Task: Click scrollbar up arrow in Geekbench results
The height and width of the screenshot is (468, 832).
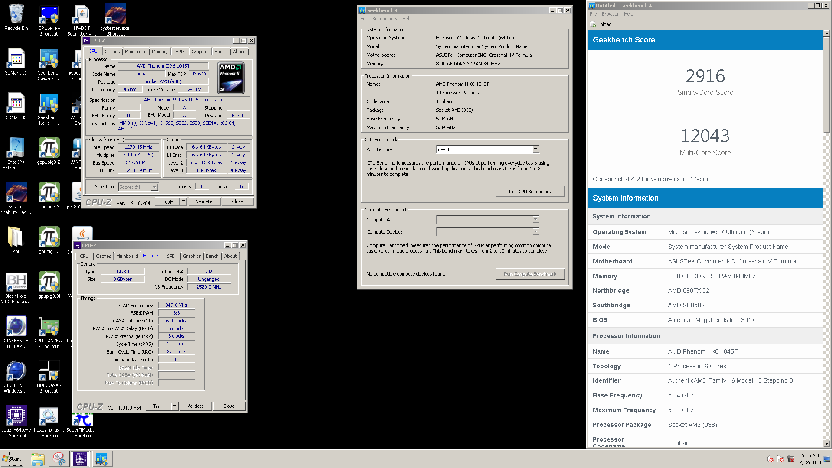Action: point(826,33)
